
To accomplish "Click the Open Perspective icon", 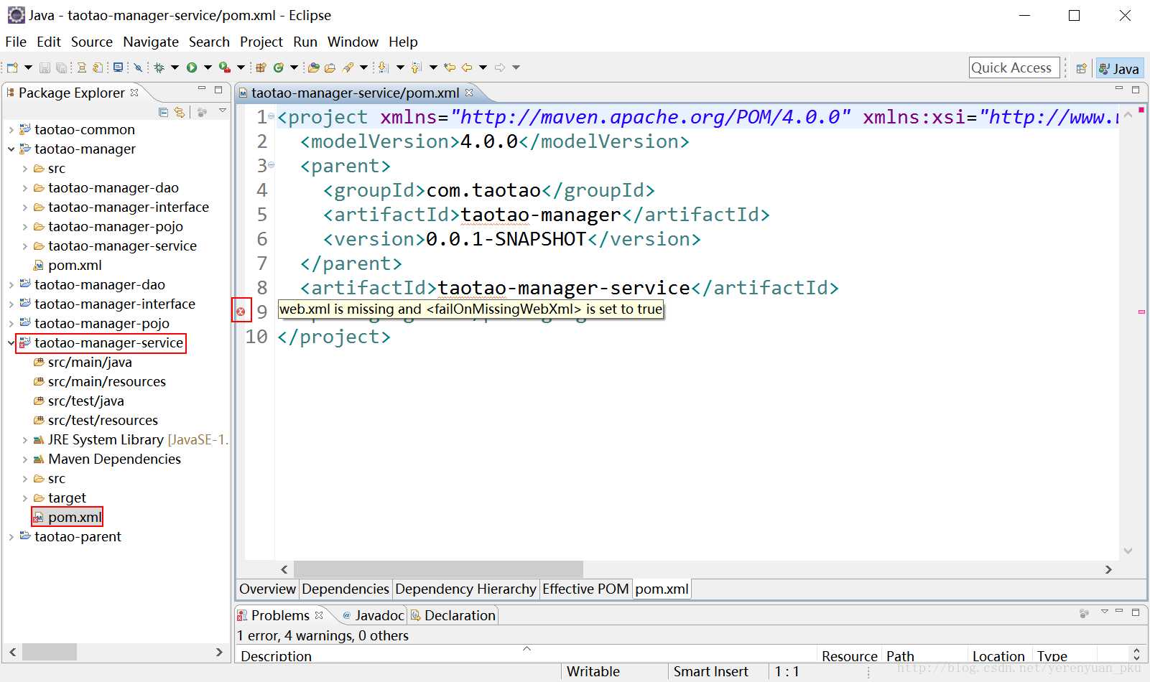I will pos(1081,69).
